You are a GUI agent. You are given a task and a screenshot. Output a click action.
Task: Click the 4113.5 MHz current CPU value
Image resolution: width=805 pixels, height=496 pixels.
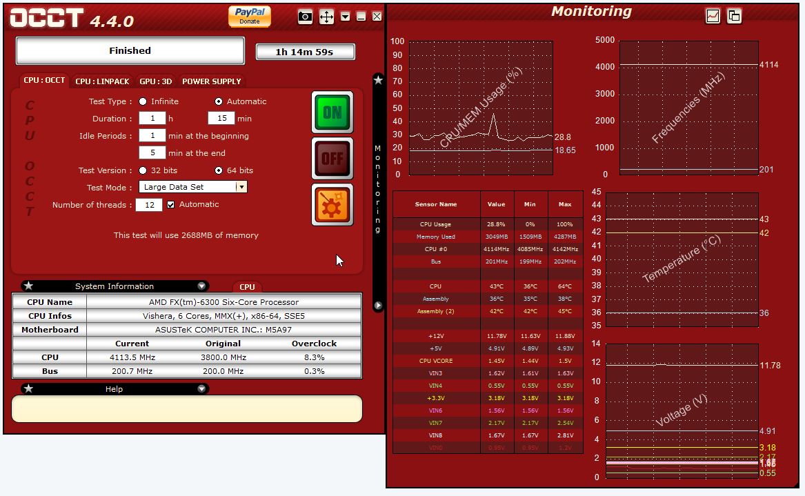132,357
